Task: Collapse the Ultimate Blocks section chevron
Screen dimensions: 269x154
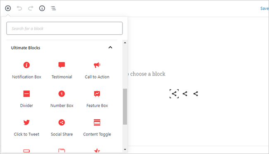Action: tap(110, 47)
